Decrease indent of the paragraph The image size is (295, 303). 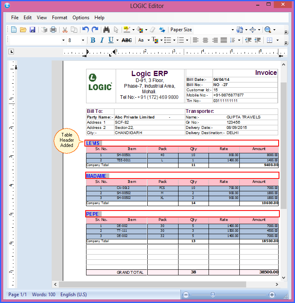point(248,40)
